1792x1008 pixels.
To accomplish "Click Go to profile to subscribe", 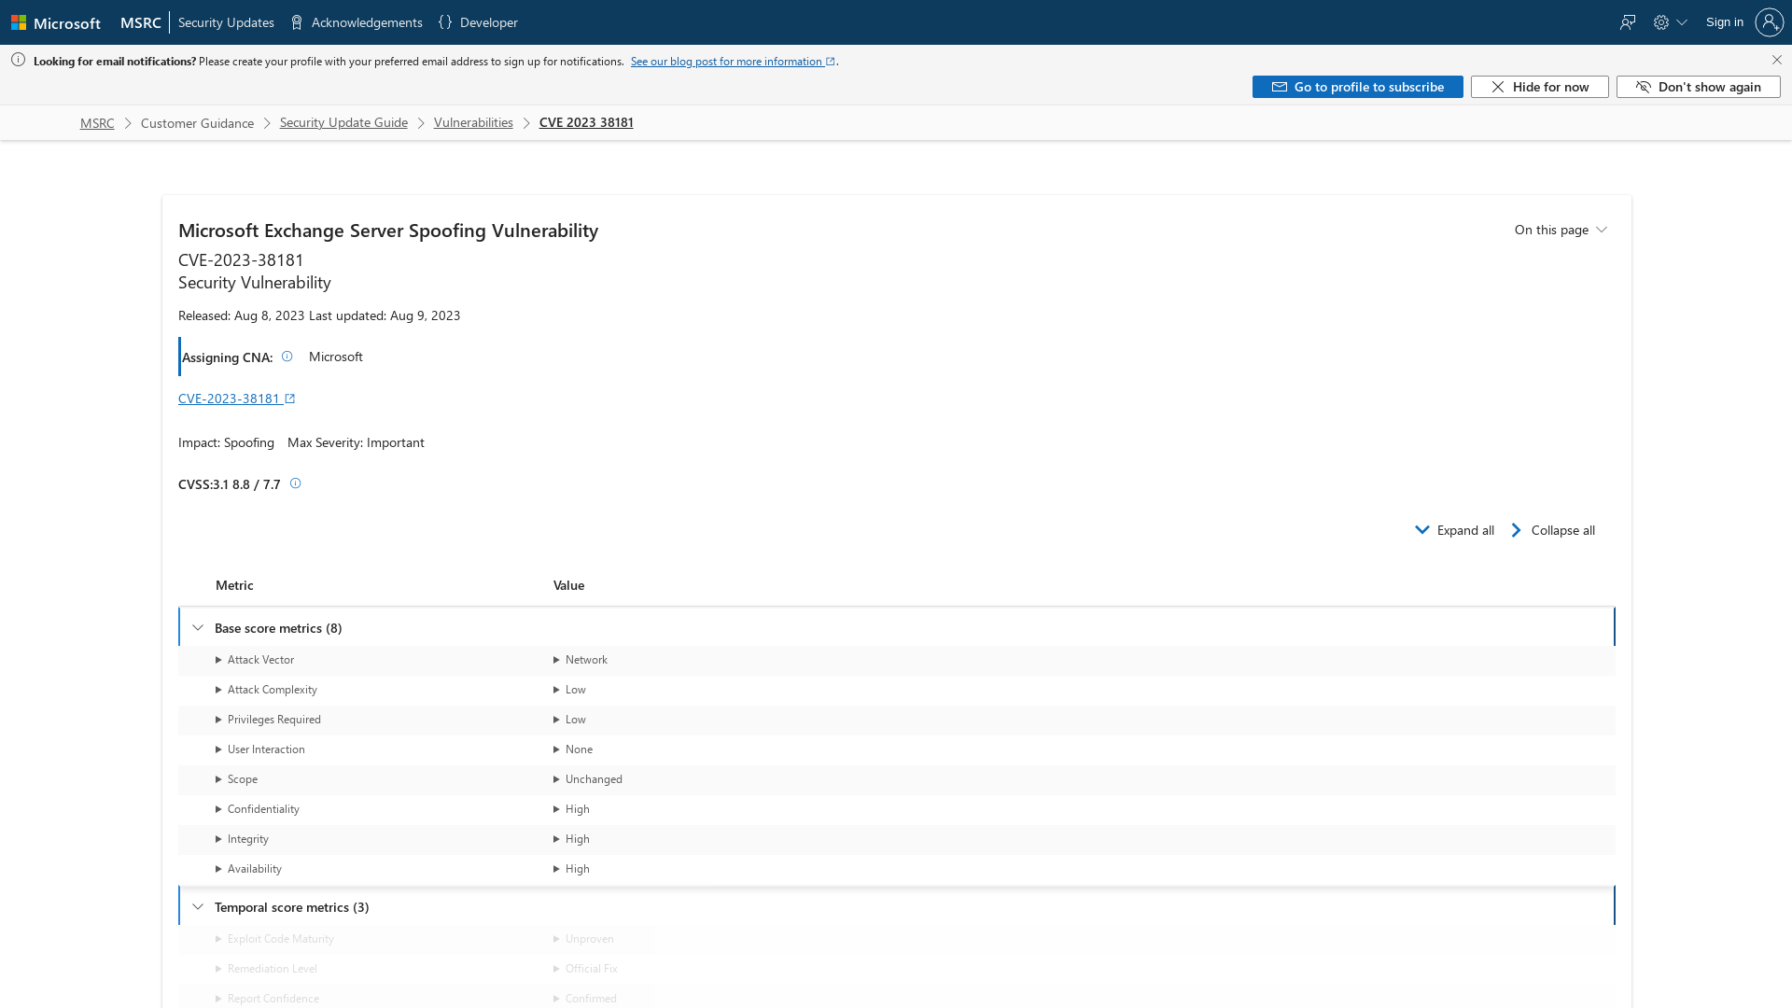I will tap(1357, 87).
